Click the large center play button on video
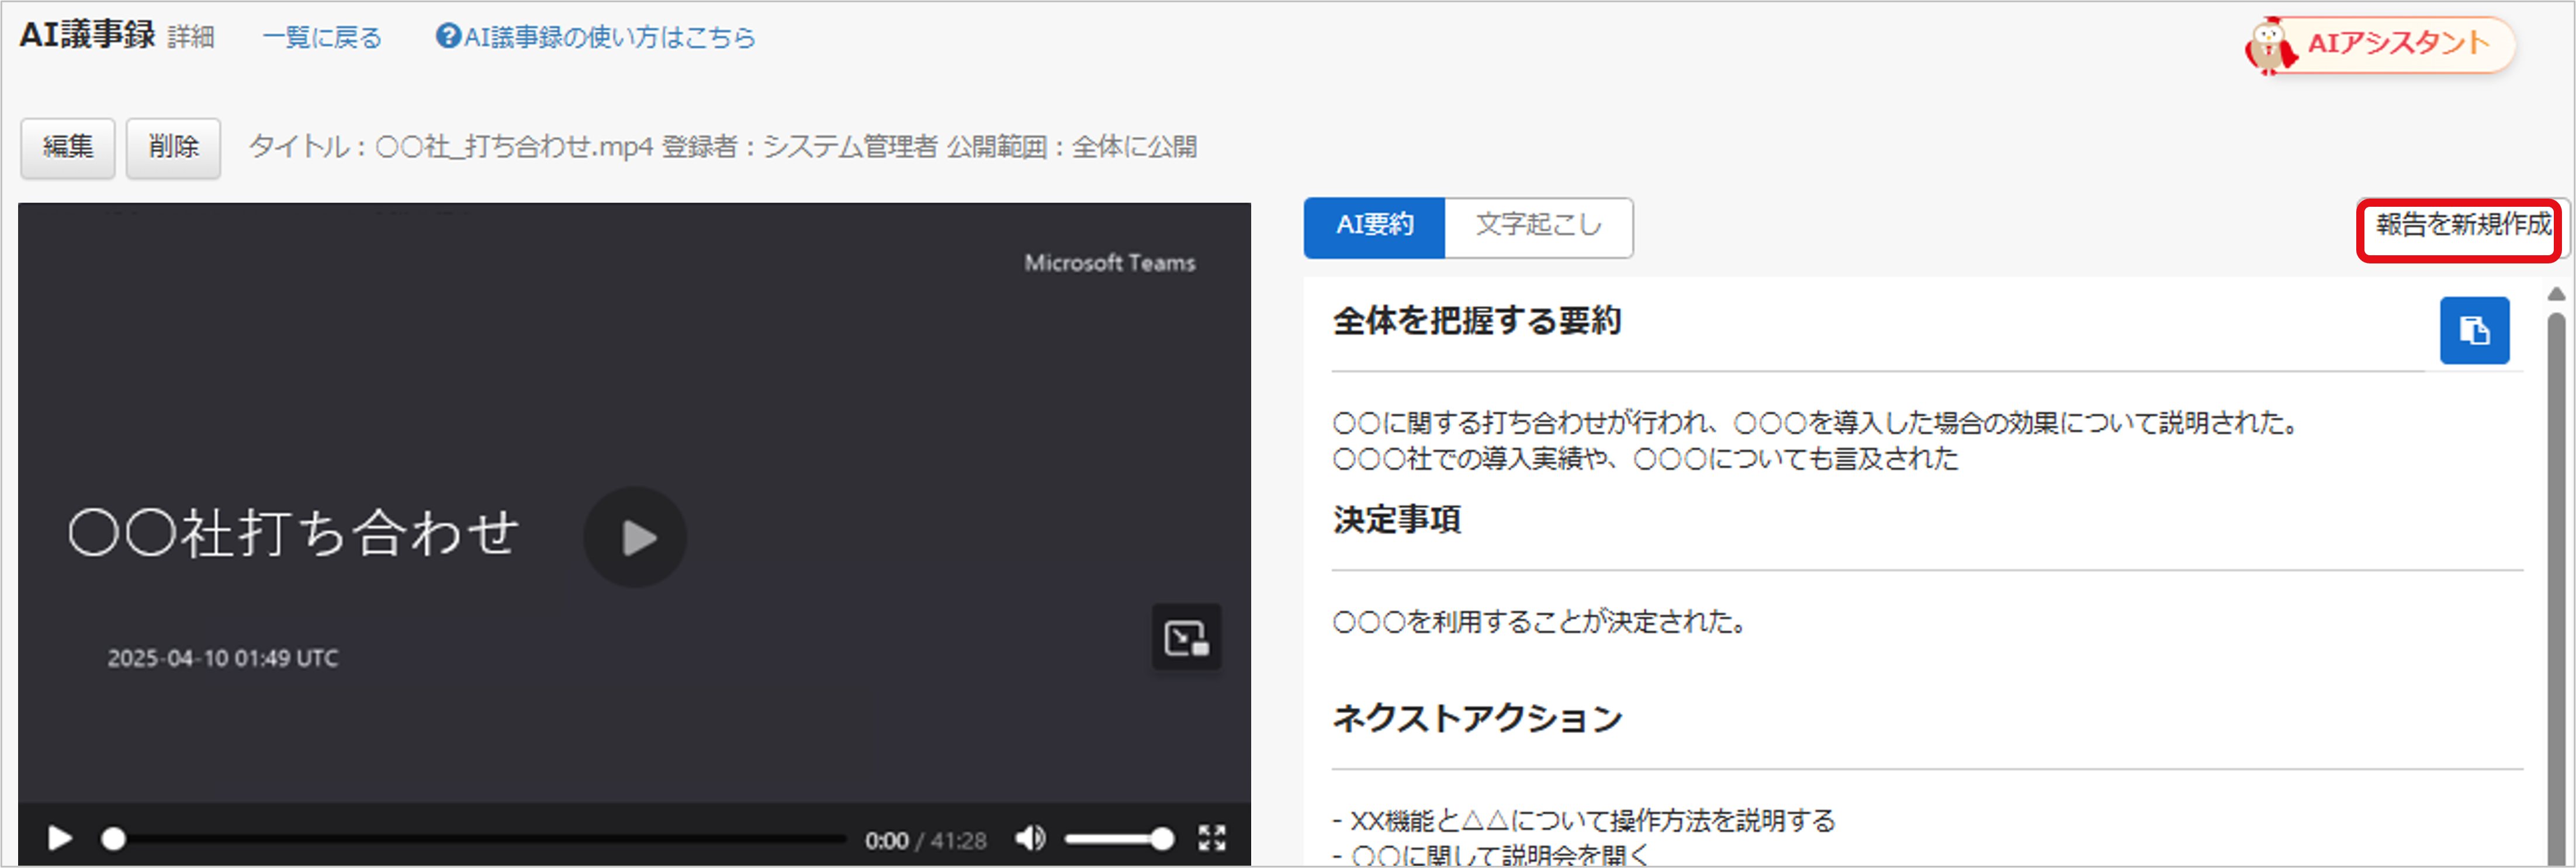The height and width of the screenshot is (868, 2576). [x=635, y=537]
